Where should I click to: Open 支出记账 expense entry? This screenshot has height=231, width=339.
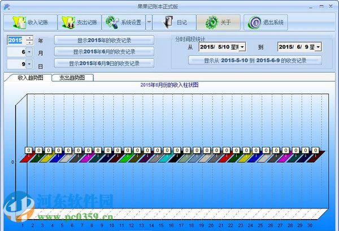coord(80,22)
